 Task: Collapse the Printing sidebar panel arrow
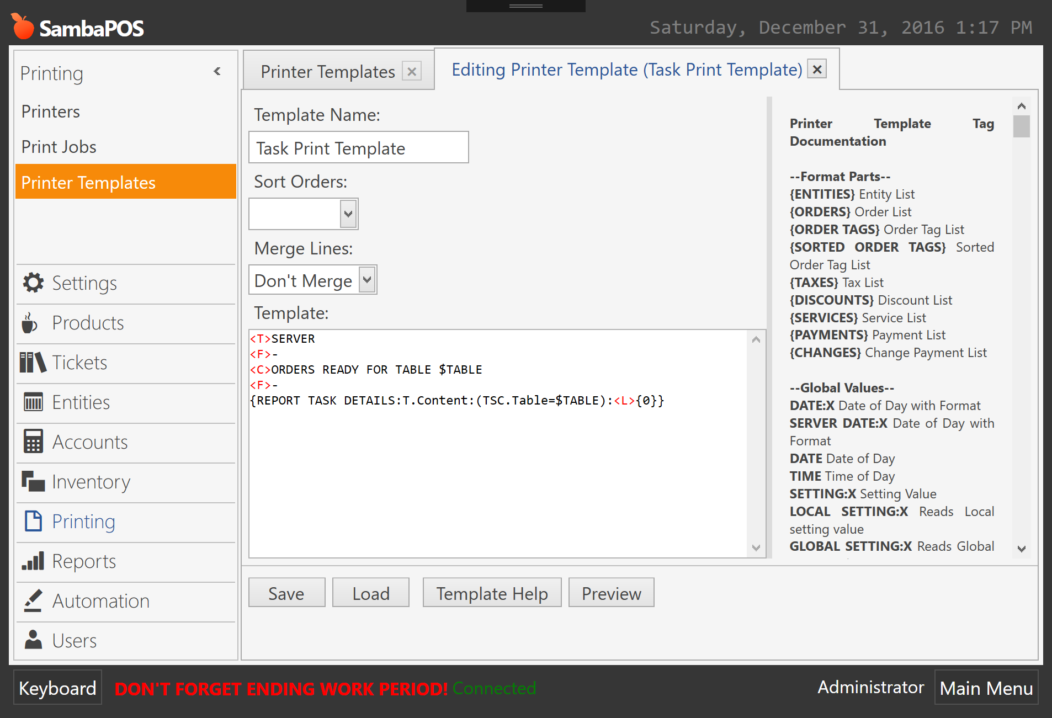pos(217,71)
